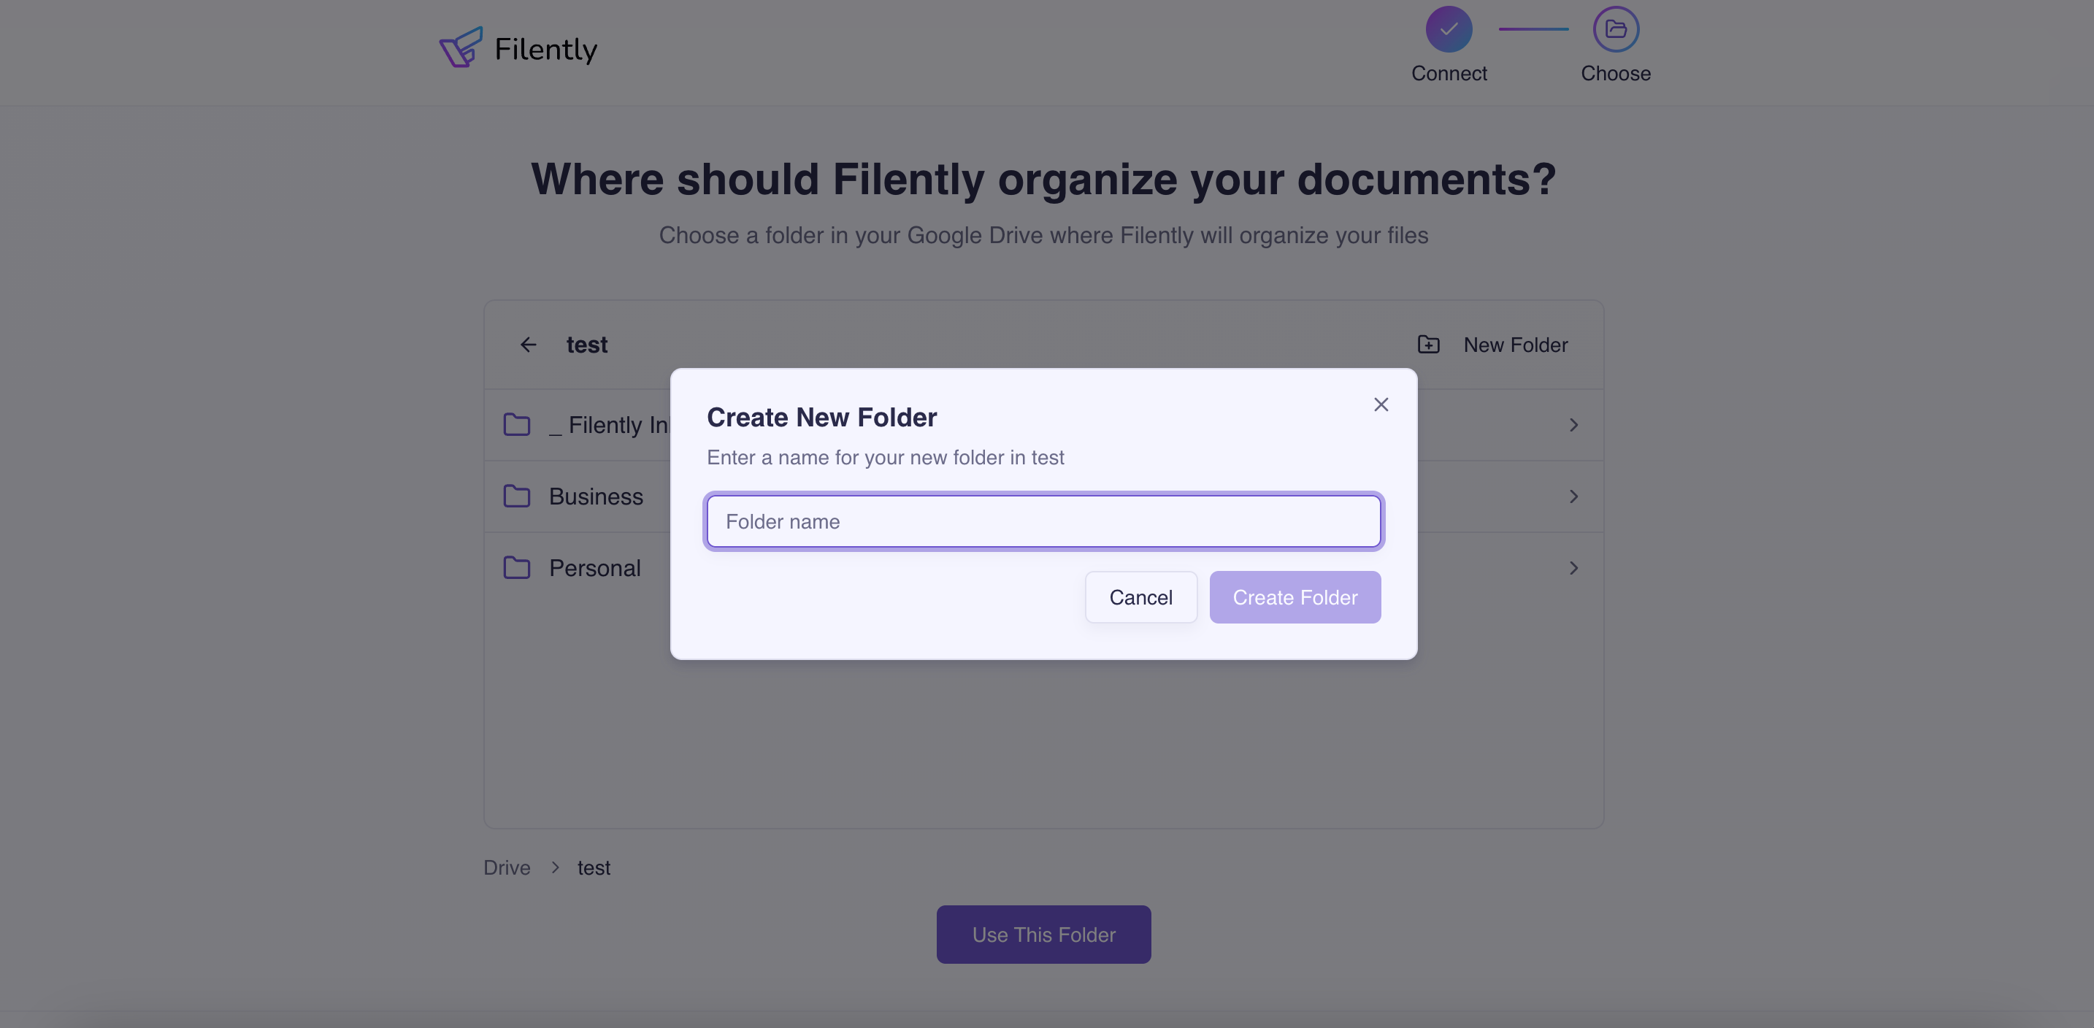2094x1028 pixels.
Task: Expand the _ Filently folder row chevron
Action: (1573, 425)
